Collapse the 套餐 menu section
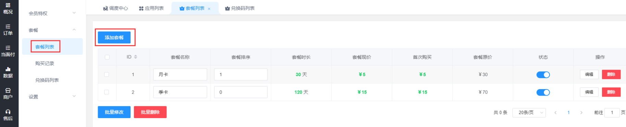The image size is (626, 127). 52,30
